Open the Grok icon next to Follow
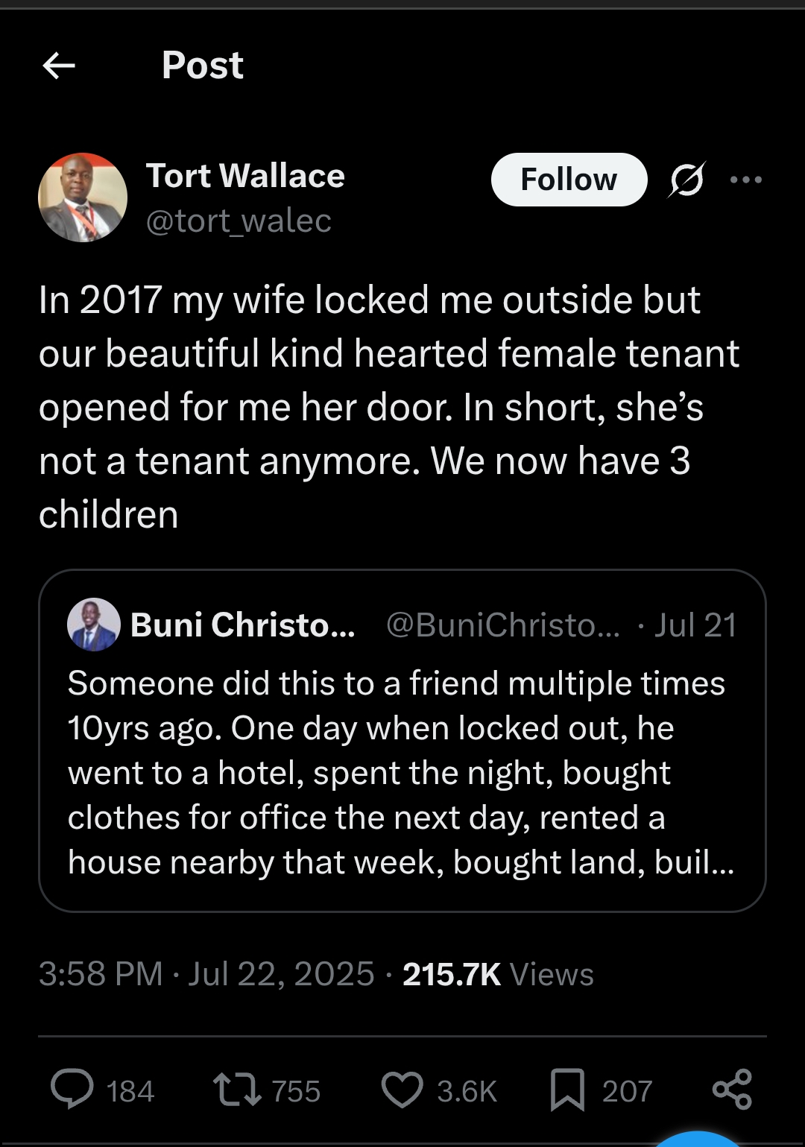This screenshot has width=805, height=1147. (686, 180)
